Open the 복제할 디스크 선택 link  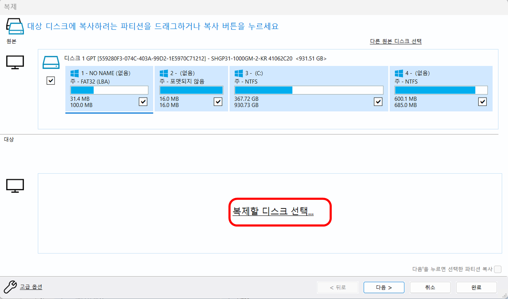tap(273, 211)
